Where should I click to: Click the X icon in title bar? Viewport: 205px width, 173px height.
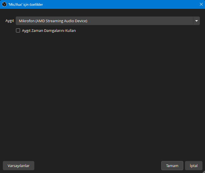(201, 4)
